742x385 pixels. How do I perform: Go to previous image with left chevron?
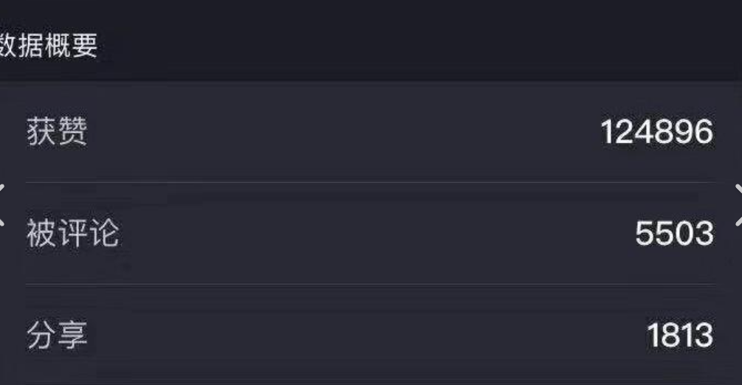pyautogui.click(x=2, y=205)
